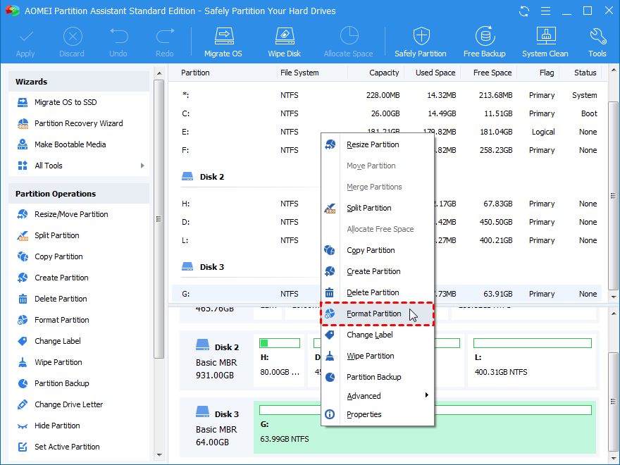
Task: Pick Copy Partition from context menu
Action: click(378, 250)
